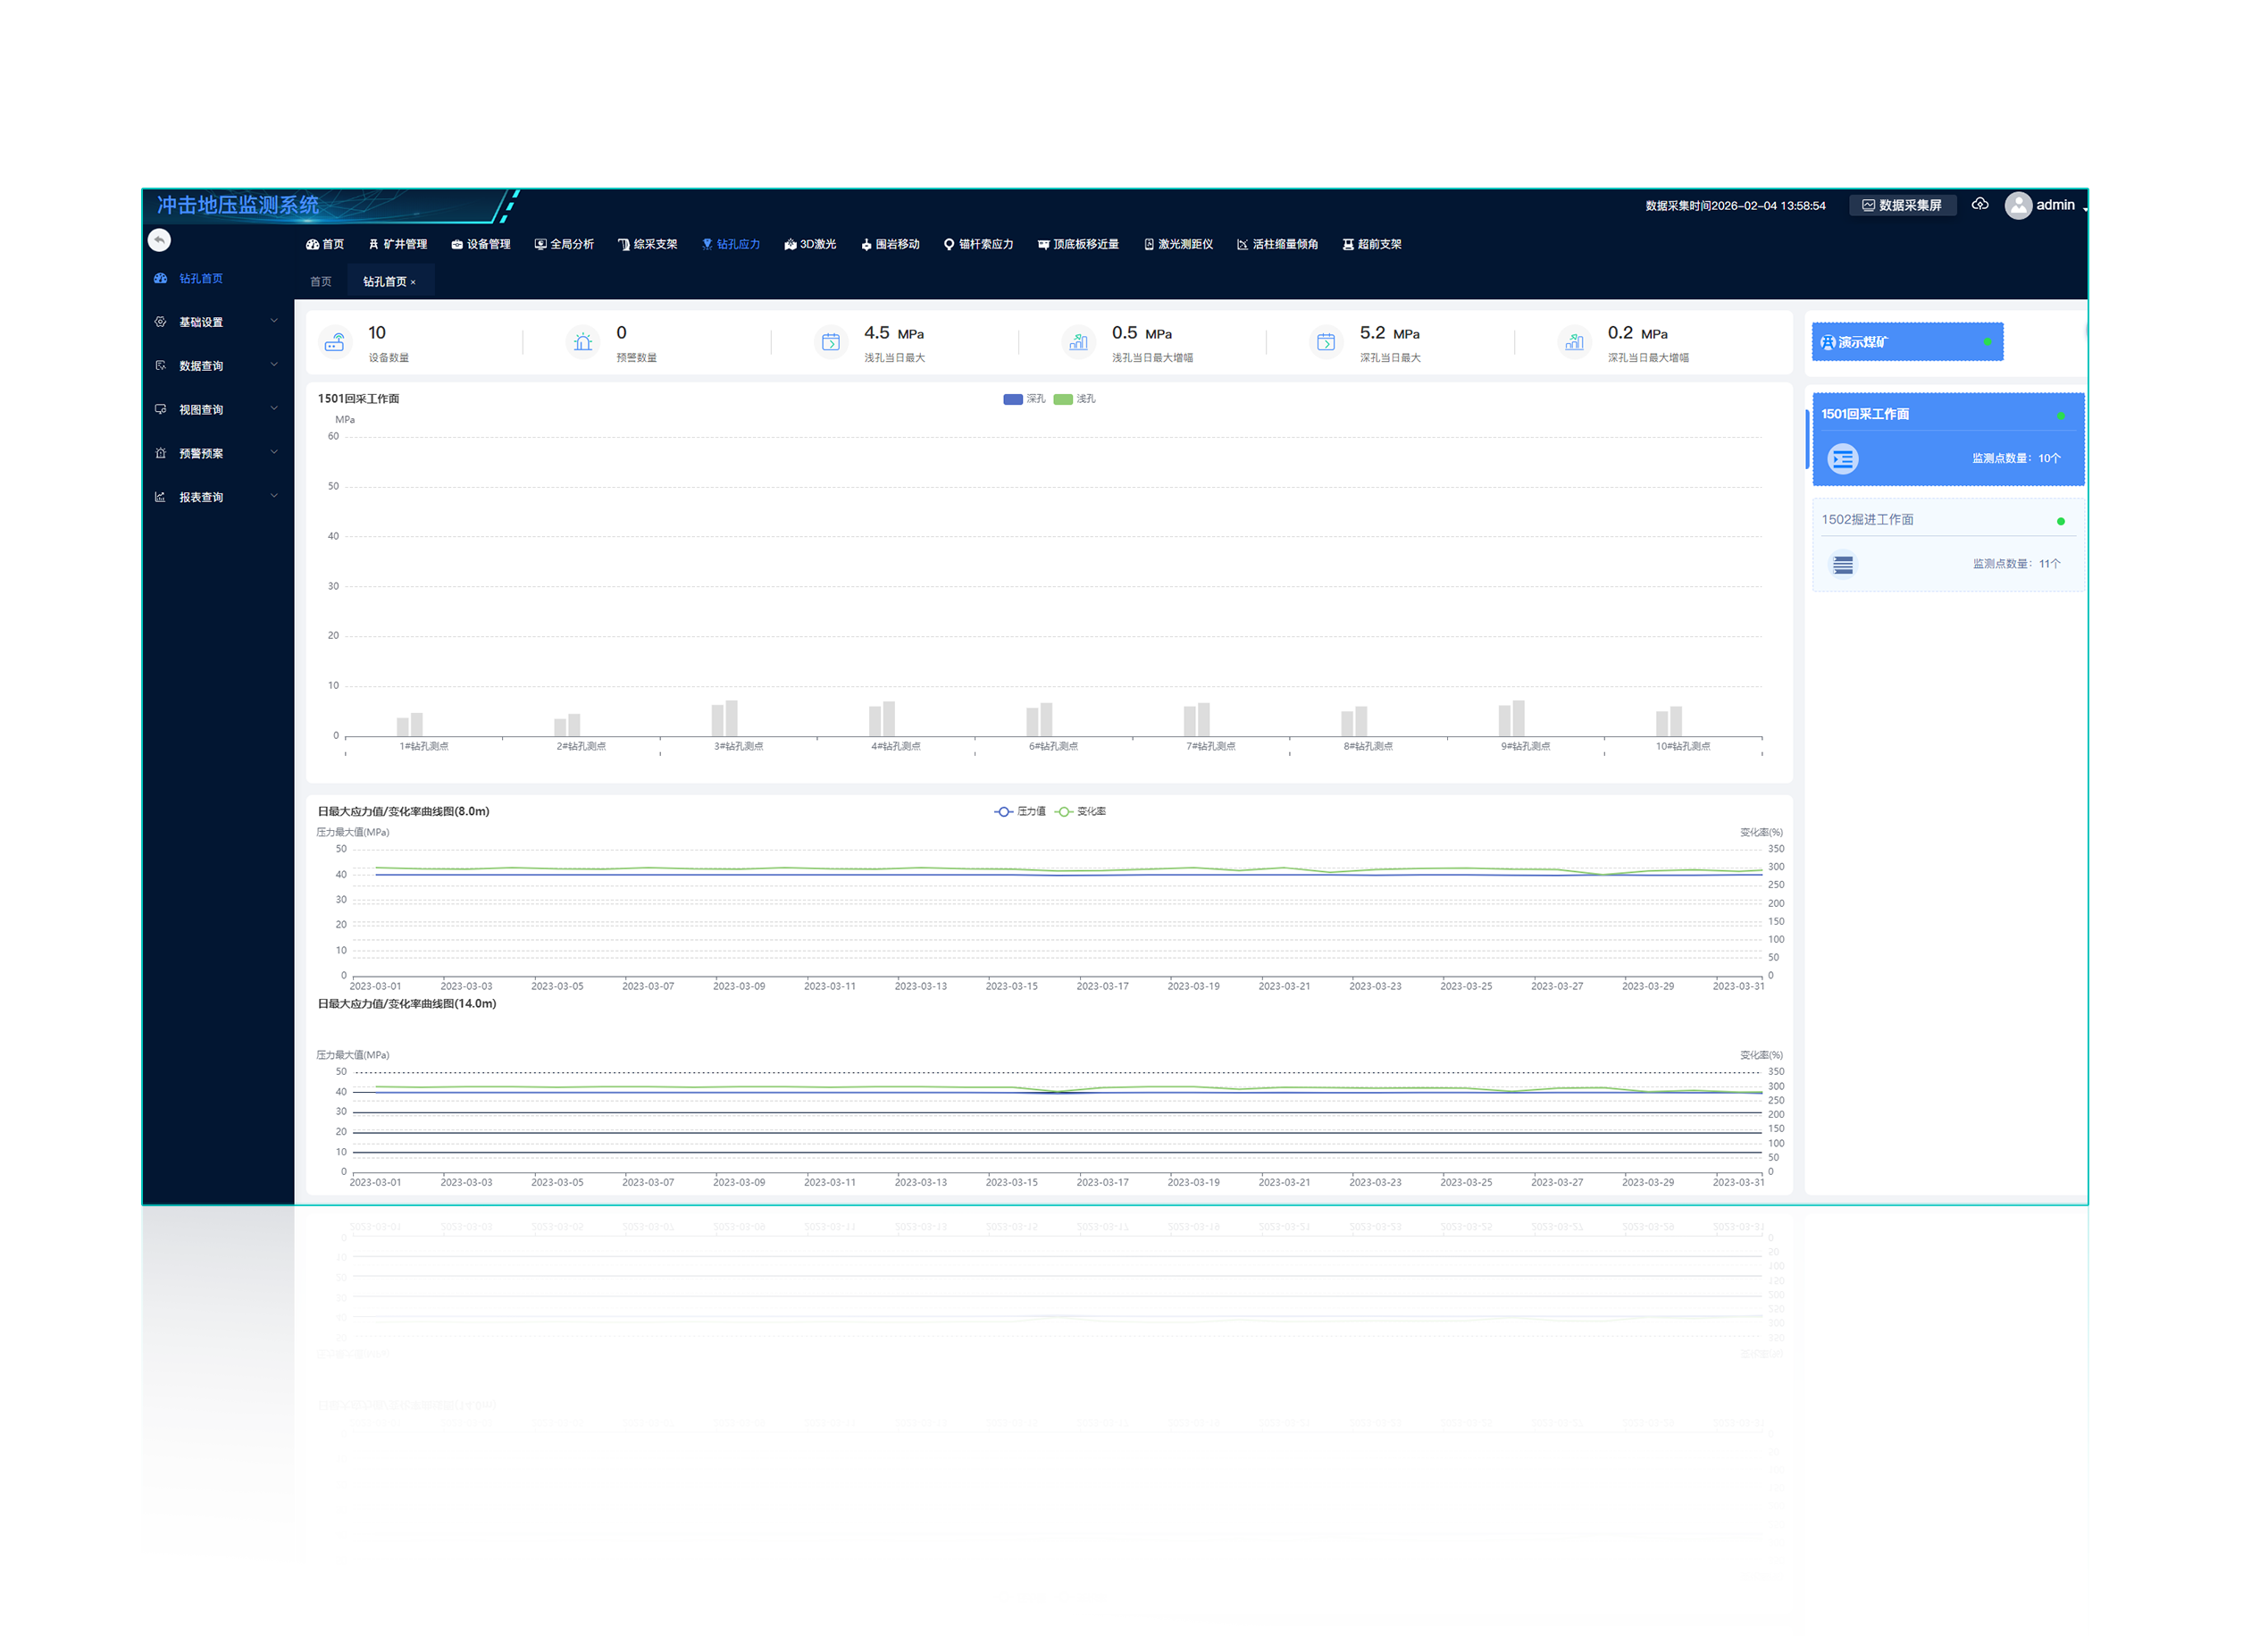Click the 设备数量 device icon
Viewport: 2268px width, 1636px height.
(334, 342)
